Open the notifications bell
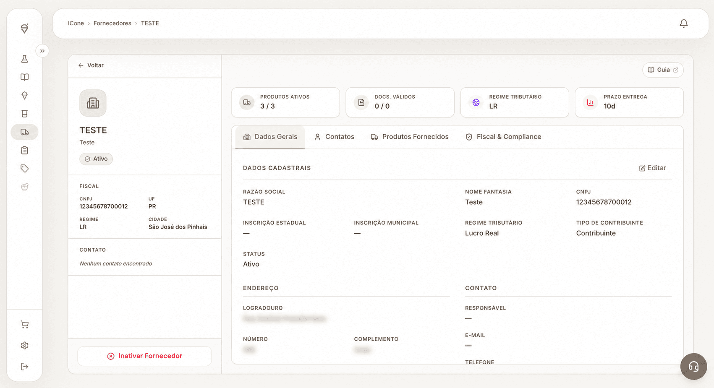The image size is (714, 388). pos(683,23)
